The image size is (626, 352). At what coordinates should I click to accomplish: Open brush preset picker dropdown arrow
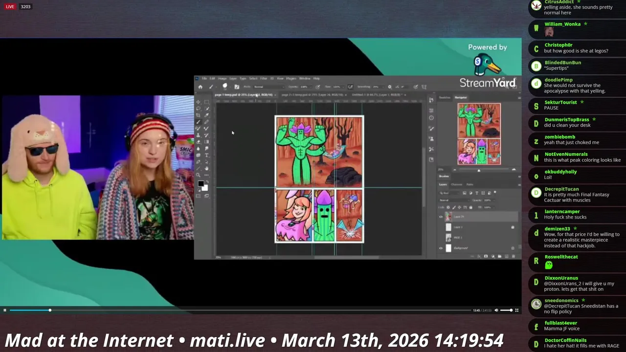pos(230,87)
